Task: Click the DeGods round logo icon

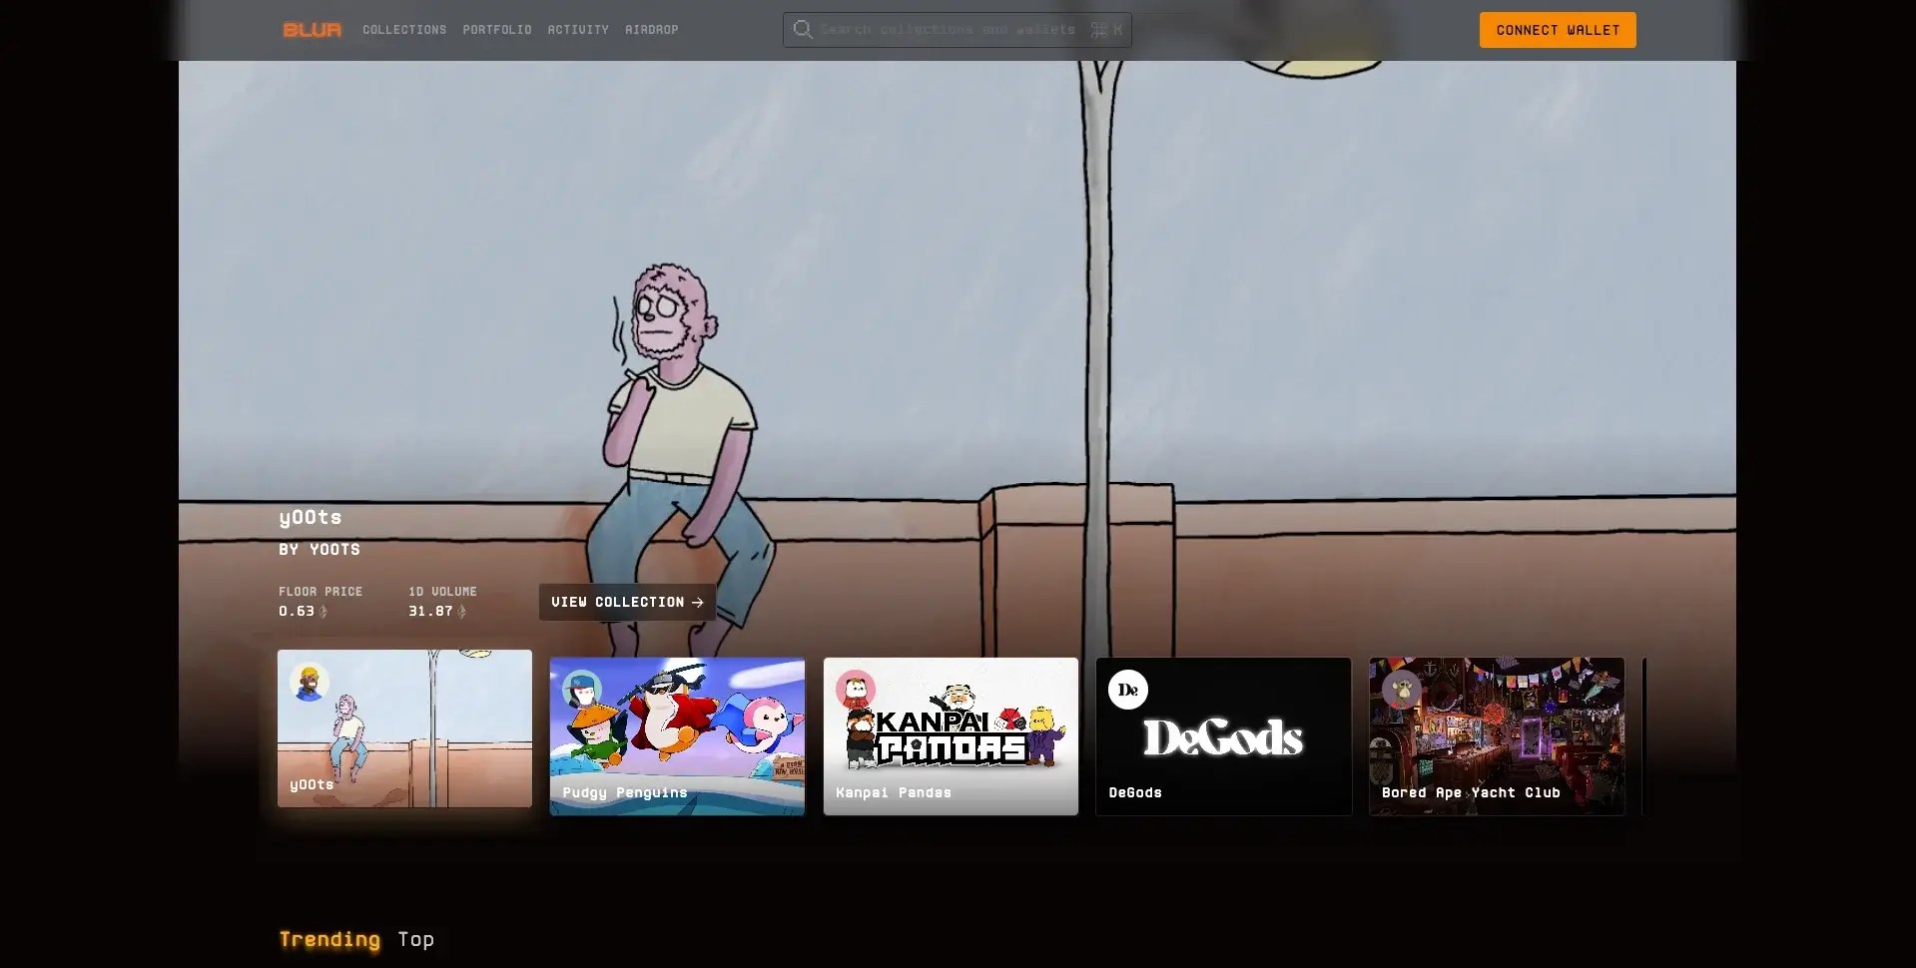Action: pyautogui.click(x=1128, y=690)
